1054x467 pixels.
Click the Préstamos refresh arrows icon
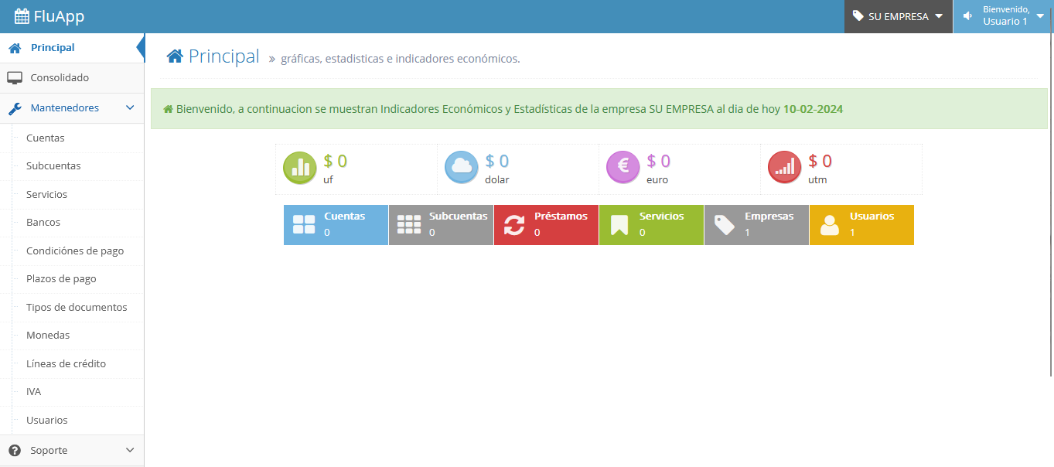point(514,225)
